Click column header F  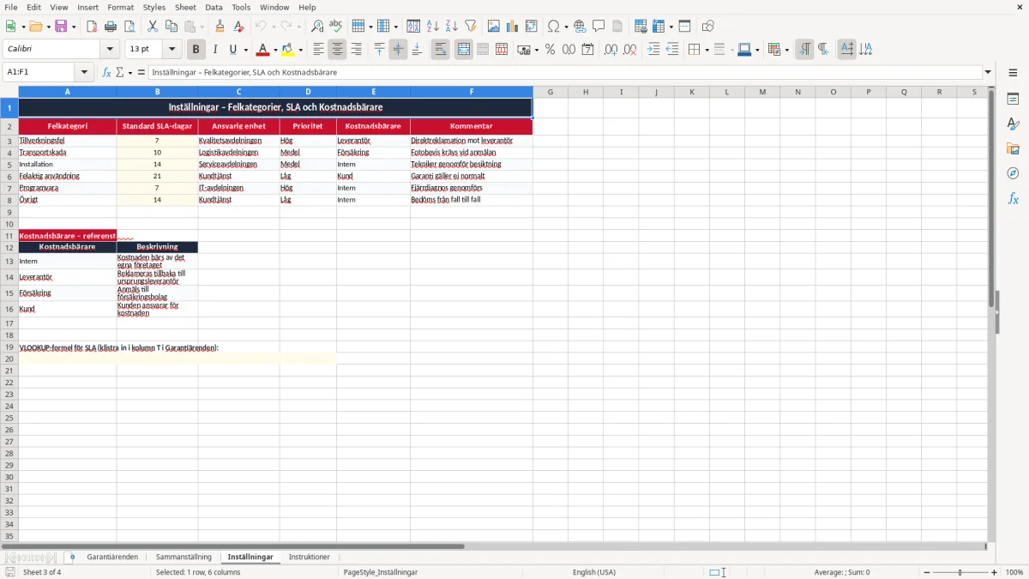472,92
